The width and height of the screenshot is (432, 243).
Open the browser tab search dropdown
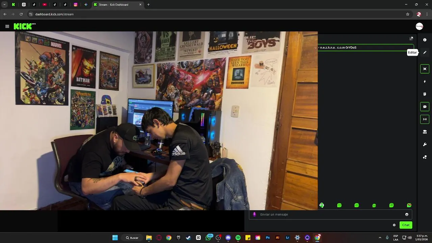(4, 5)
